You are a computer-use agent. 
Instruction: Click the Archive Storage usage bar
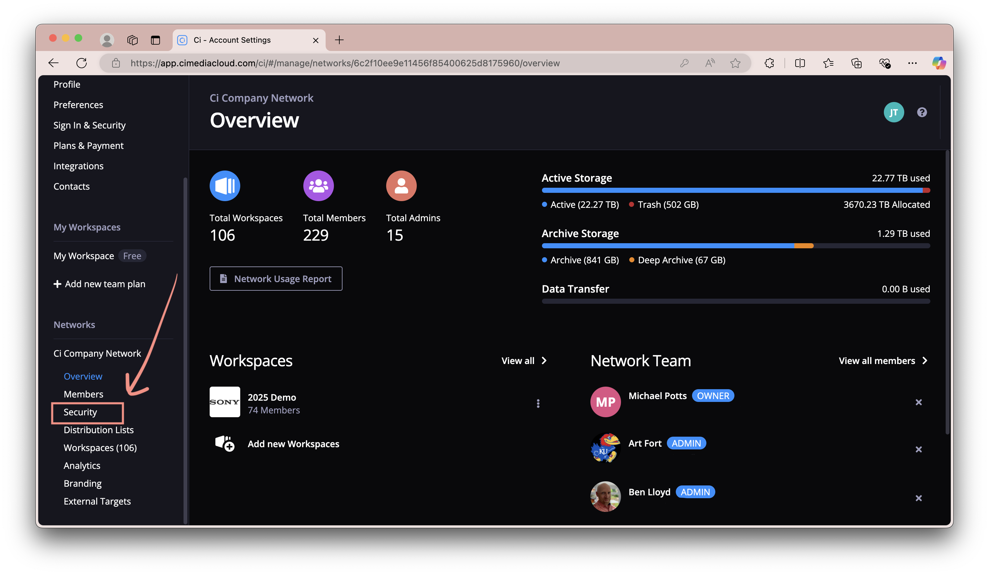point(736,246)
